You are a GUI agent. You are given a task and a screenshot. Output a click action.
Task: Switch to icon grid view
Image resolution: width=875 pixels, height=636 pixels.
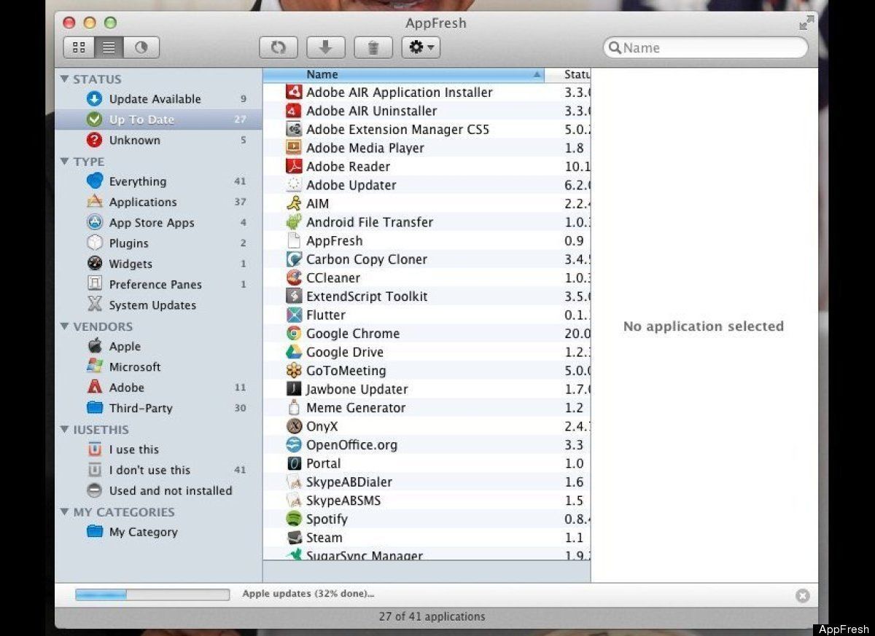[79, 48]
